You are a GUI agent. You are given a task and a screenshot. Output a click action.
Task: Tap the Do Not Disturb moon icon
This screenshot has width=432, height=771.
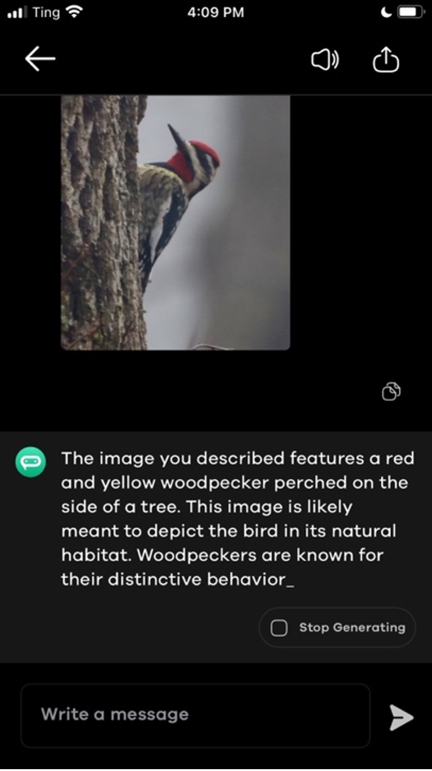click(385, 12)
